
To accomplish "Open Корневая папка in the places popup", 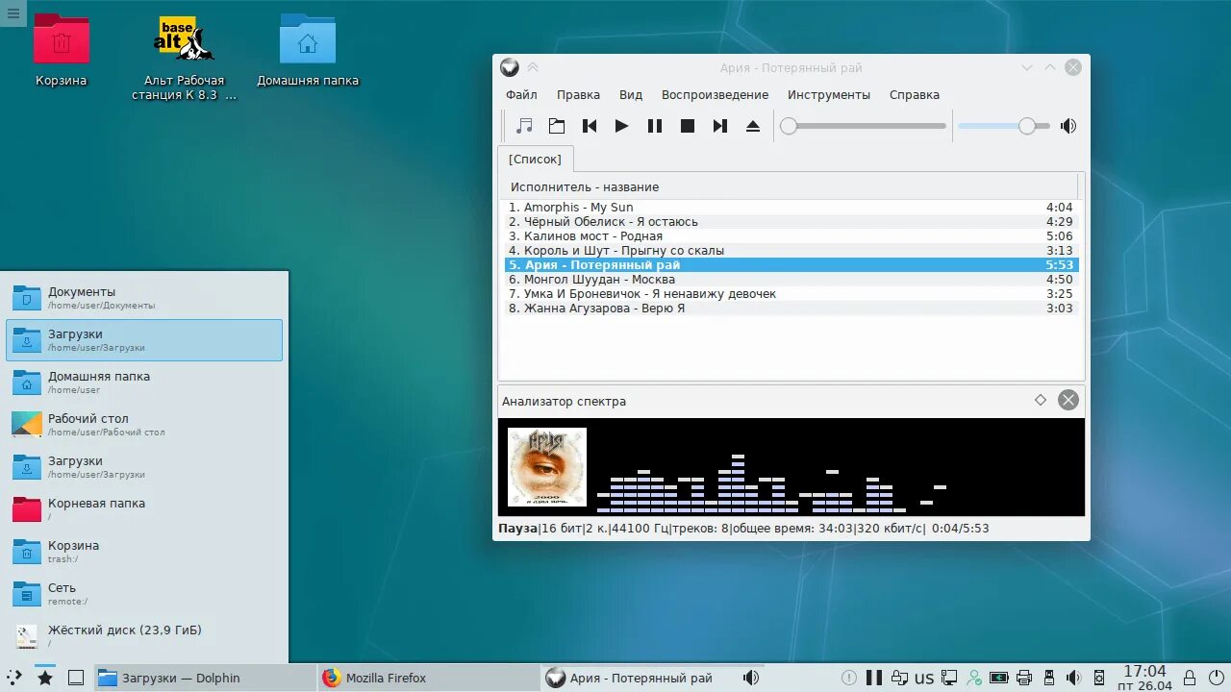I will click(x=144, y=509).
